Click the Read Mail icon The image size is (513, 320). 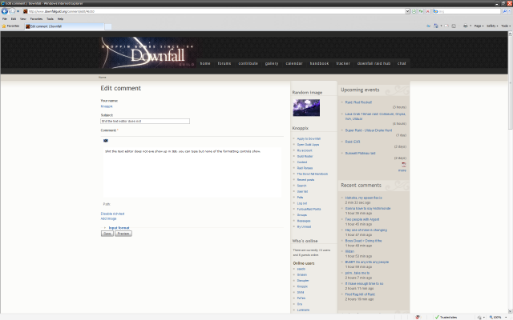coord(446,26)
